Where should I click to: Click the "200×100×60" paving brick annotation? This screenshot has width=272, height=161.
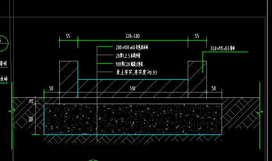pos(132,47)
